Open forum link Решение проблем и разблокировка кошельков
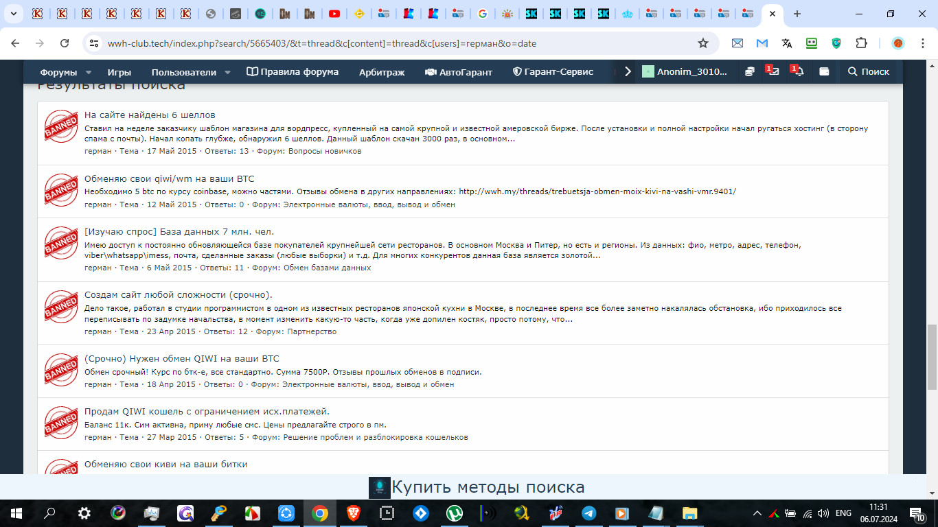This screenshot has width=938, height=527. pos(376,437)
